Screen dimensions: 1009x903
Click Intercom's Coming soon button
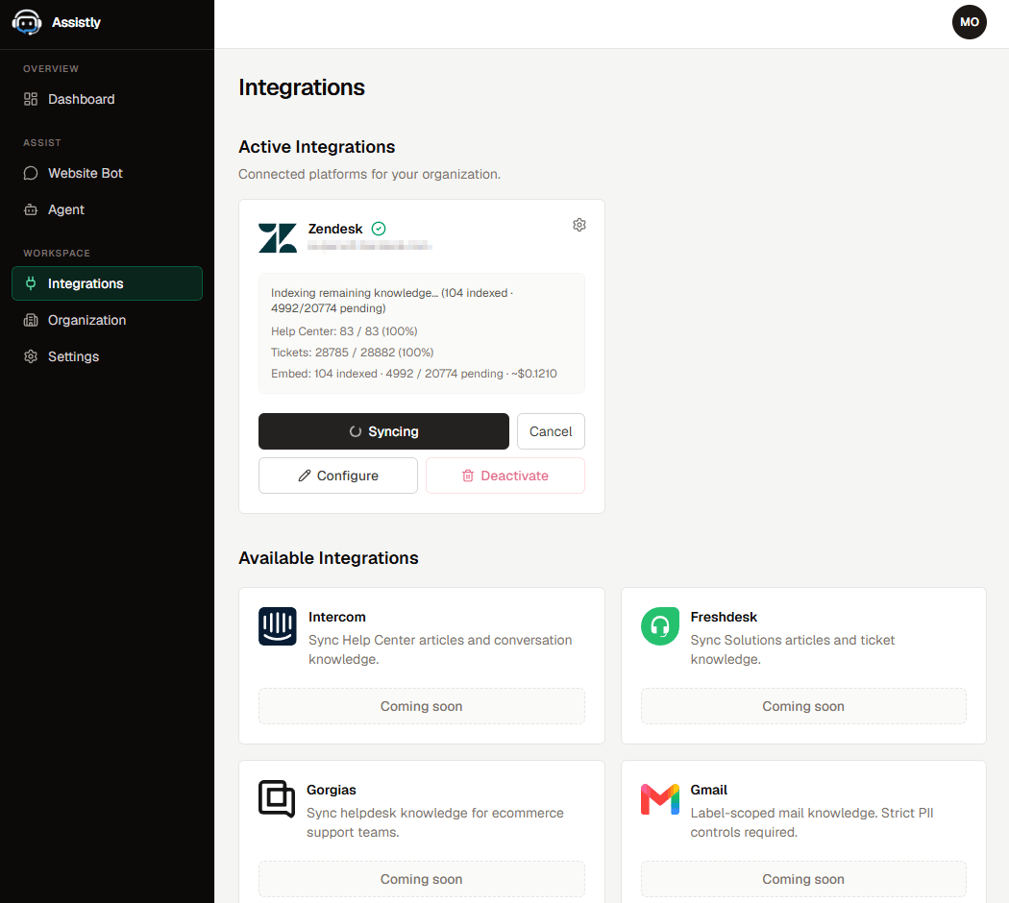422,706
